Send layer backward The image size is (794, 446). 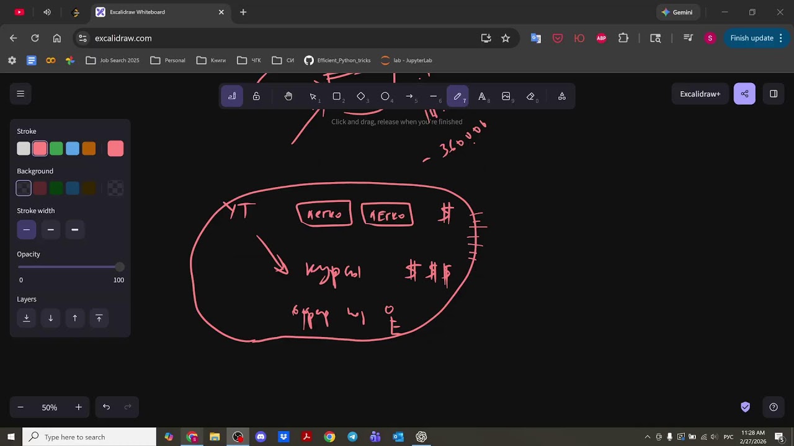[51, 318]
